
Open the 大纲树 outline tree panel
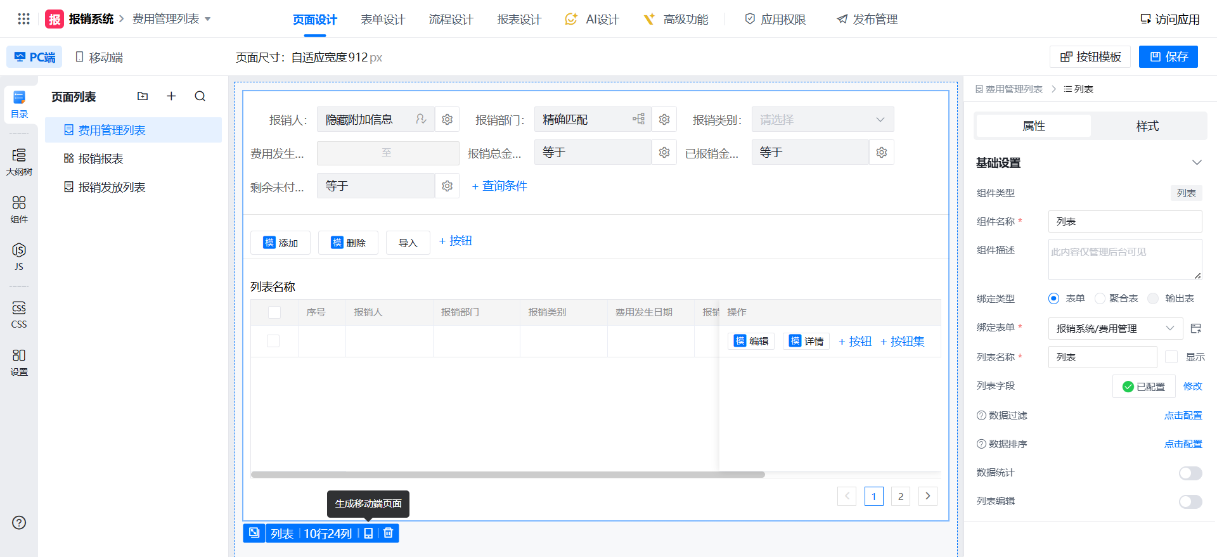(19, 162)
